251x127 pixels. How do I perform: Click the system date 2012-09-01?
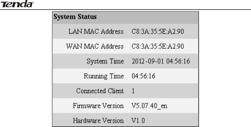[144, 62]
